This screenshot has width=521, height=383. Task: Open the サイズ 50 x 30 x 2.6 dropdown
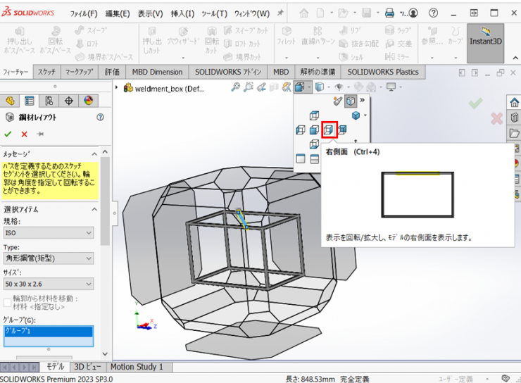point(48,284)
